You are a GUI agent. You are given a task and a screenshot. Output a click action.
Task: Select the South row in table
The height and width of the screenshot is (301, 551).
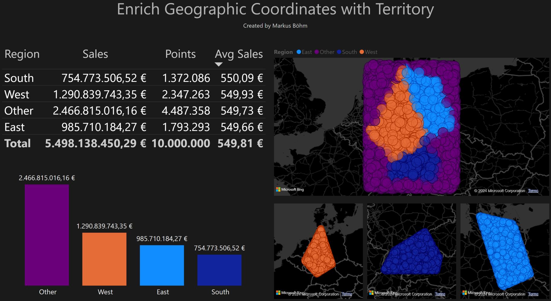(134, 78)
